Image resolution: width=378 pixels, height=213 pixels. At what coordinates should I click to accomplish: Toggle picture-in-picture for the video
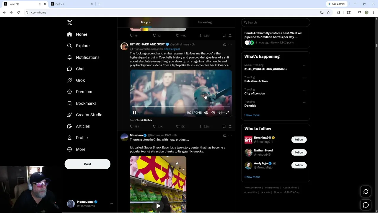tap(220, 113)
